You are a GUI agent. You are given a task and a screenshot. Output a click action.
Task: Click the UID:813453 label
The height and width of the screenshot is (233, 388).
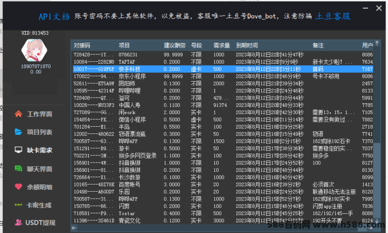(34, 33)
